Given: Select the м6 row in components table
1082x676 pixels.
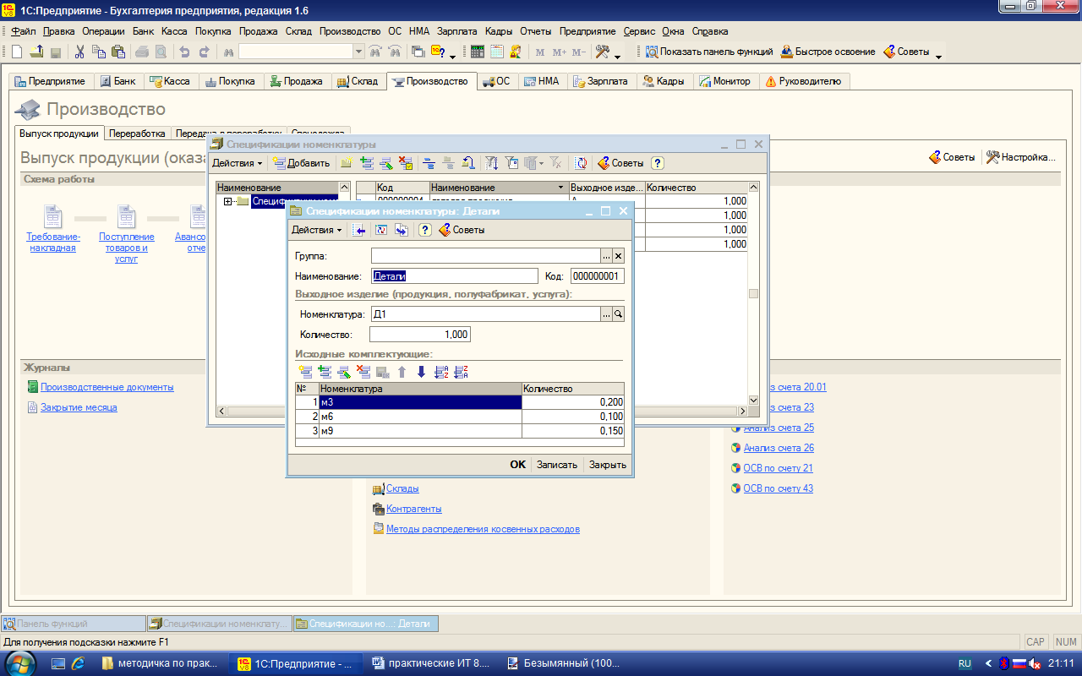Looking at the screenshot, I should pyautogui.click(x=460, y=417).
